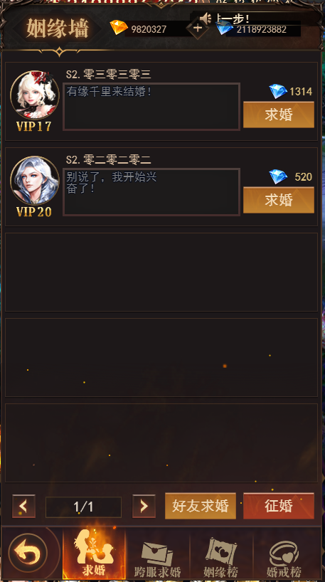Click the plus icon to add gold
Viewport: 325px width, 582px height.
click(198, 28)
